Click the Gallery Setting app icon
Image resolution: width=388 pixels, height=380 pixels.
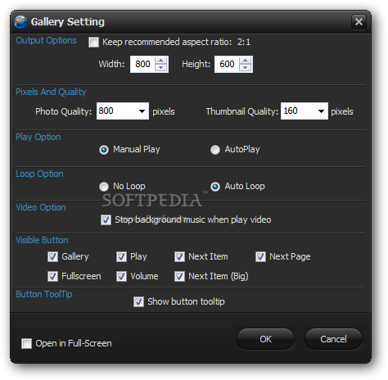tap(20, 22)
